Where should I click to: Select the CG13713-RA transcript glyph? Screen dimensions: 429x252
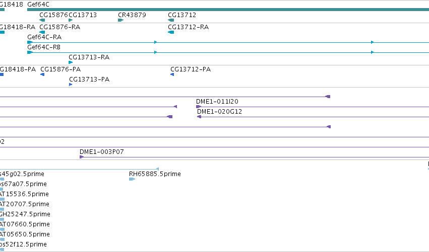[71, 62]
